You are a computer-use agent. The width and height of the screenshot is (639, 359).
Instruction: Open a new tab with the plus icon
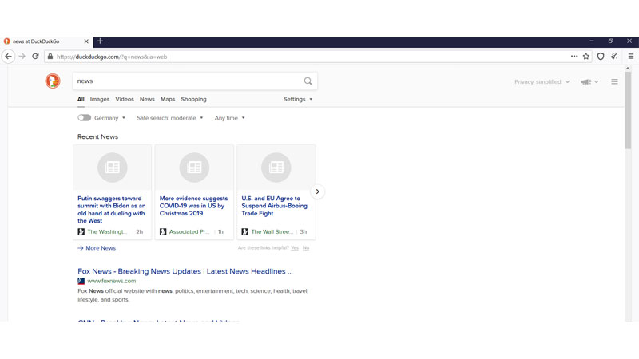[101, 41]
